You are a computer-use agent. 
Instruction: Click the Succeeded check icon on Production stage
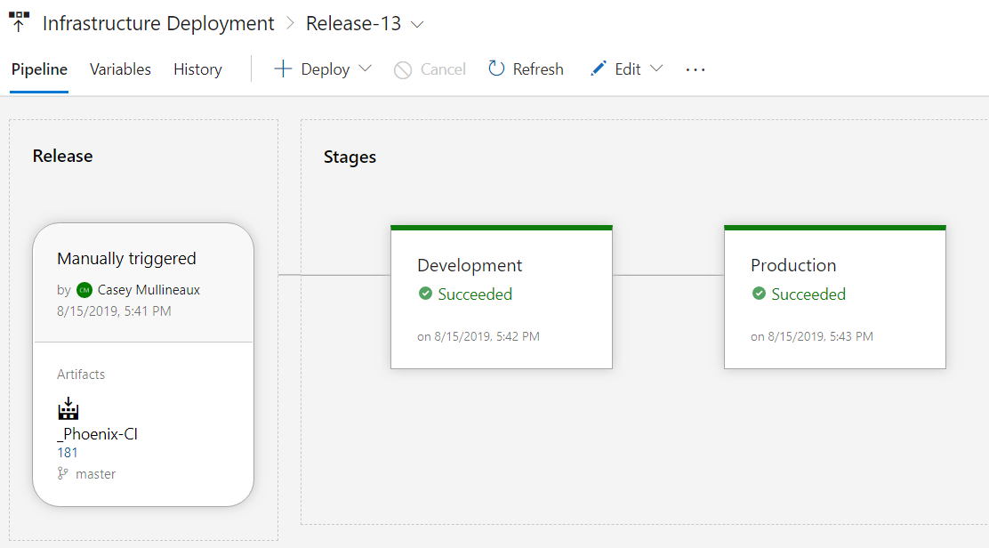point(759,294)
